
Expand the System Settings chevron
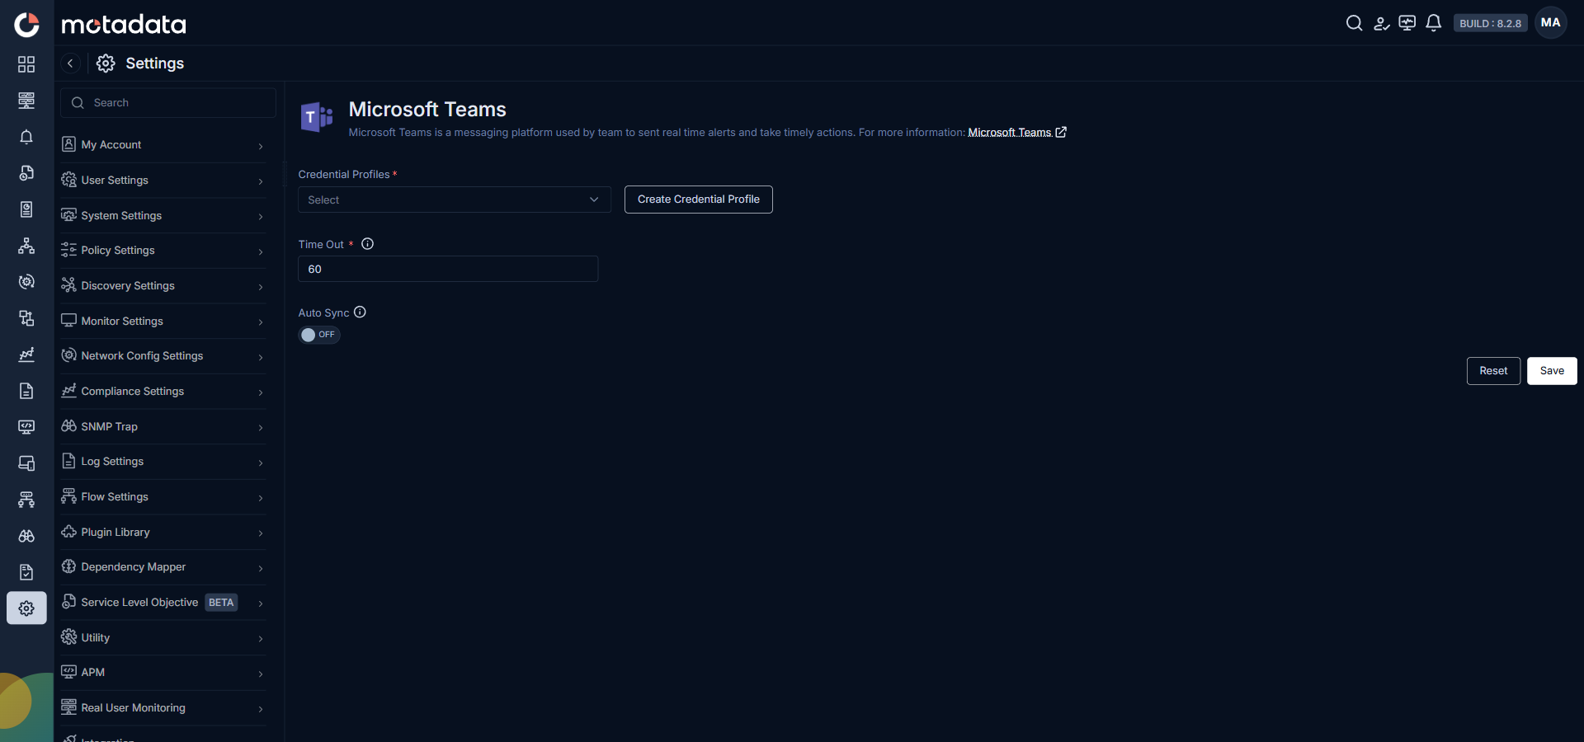pos(261,216)
